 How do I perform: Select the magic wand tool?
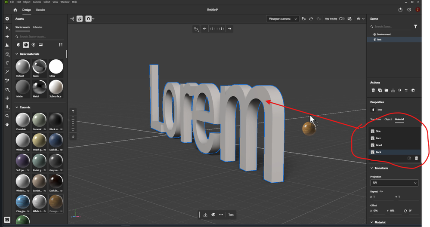click(x=7, y=72)
